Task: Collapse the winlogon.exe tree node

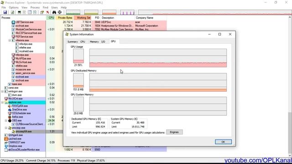Action: (x=2, y=92)
